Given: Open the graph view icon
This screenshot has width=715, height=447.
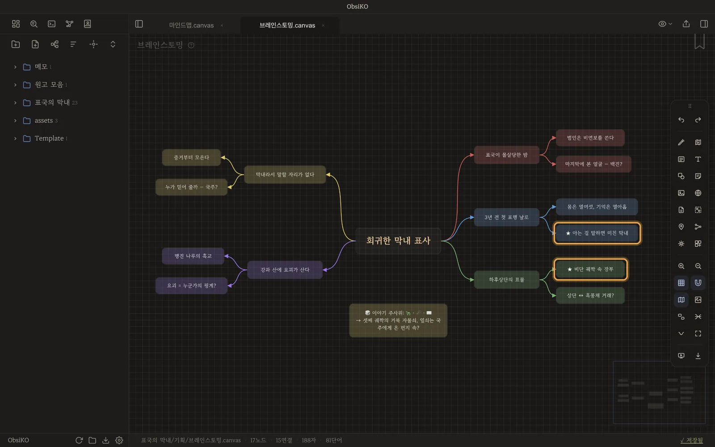Looking at the screenshot, I should [x=69, y=24].
